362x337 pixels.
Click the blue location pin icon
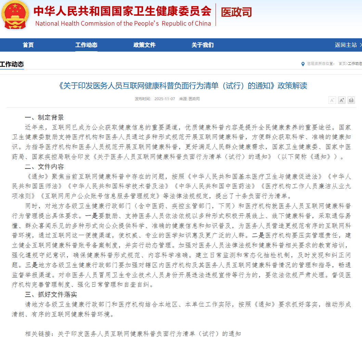click(302, 64)
